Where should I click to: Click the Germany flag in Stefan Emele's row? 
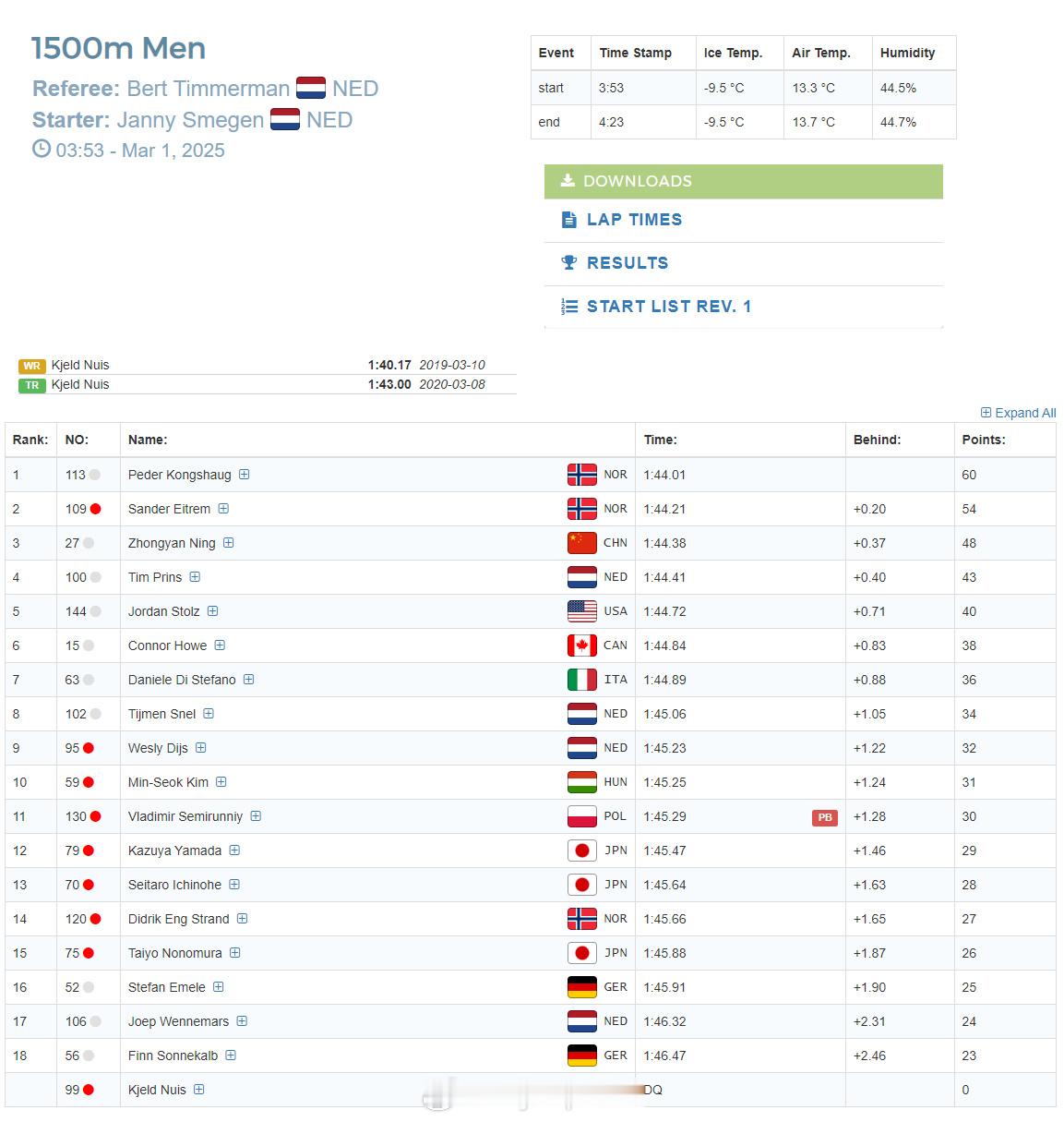[582, 987]
